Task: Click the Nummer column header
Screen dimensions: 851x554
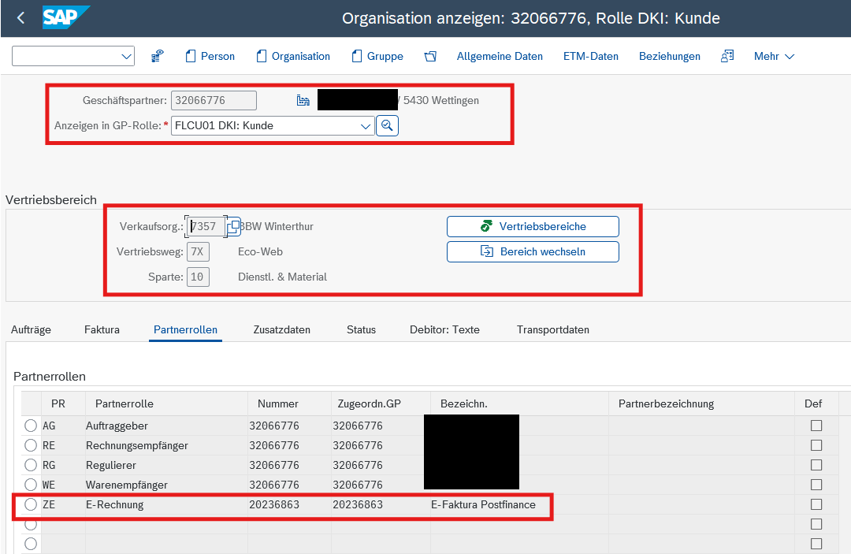Action: click(x=289, y=403)
